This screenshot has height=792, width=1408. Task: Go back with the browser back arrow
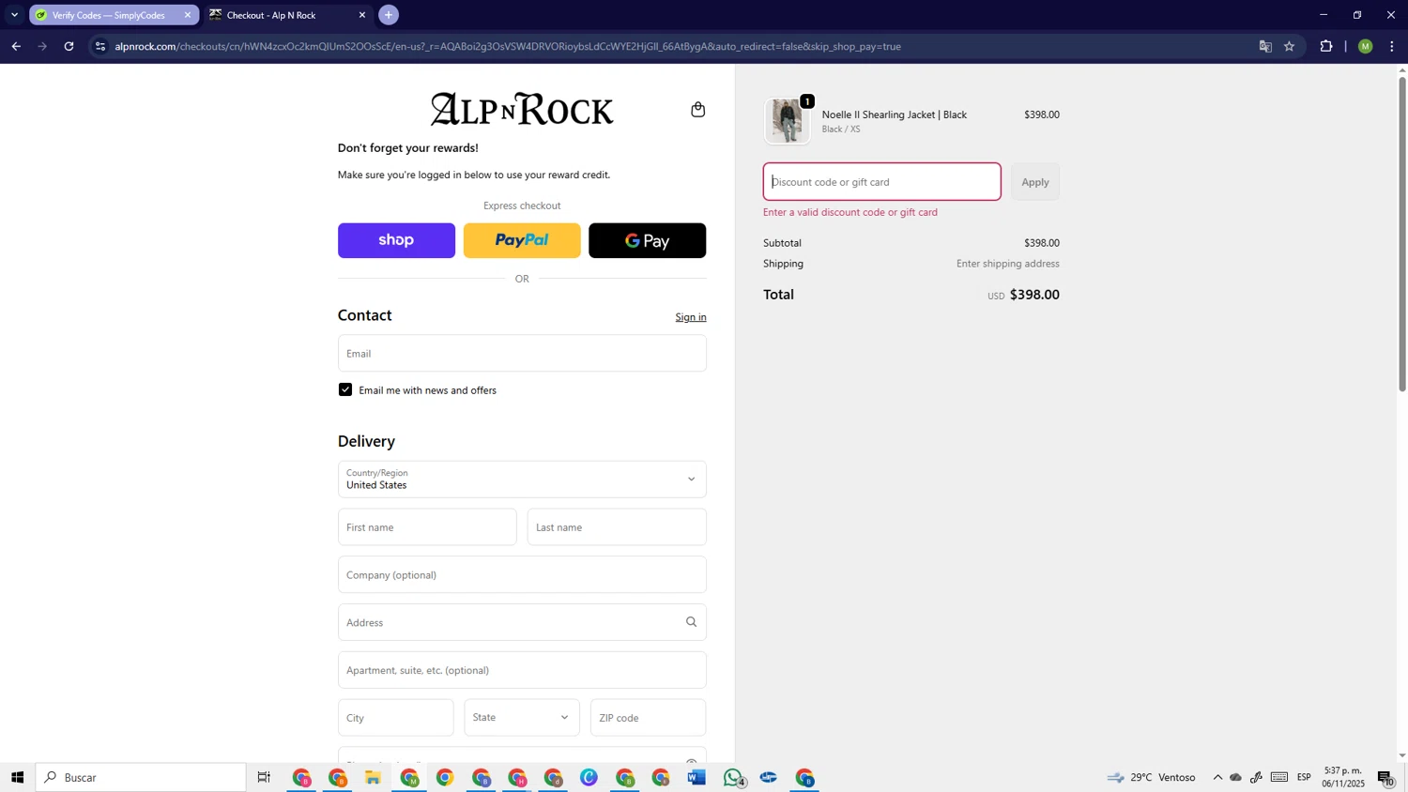[x=16, y=46]
